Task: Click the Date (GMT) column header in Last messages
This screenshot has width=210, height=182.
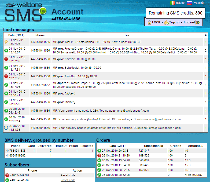Action: tap(16, 35)
